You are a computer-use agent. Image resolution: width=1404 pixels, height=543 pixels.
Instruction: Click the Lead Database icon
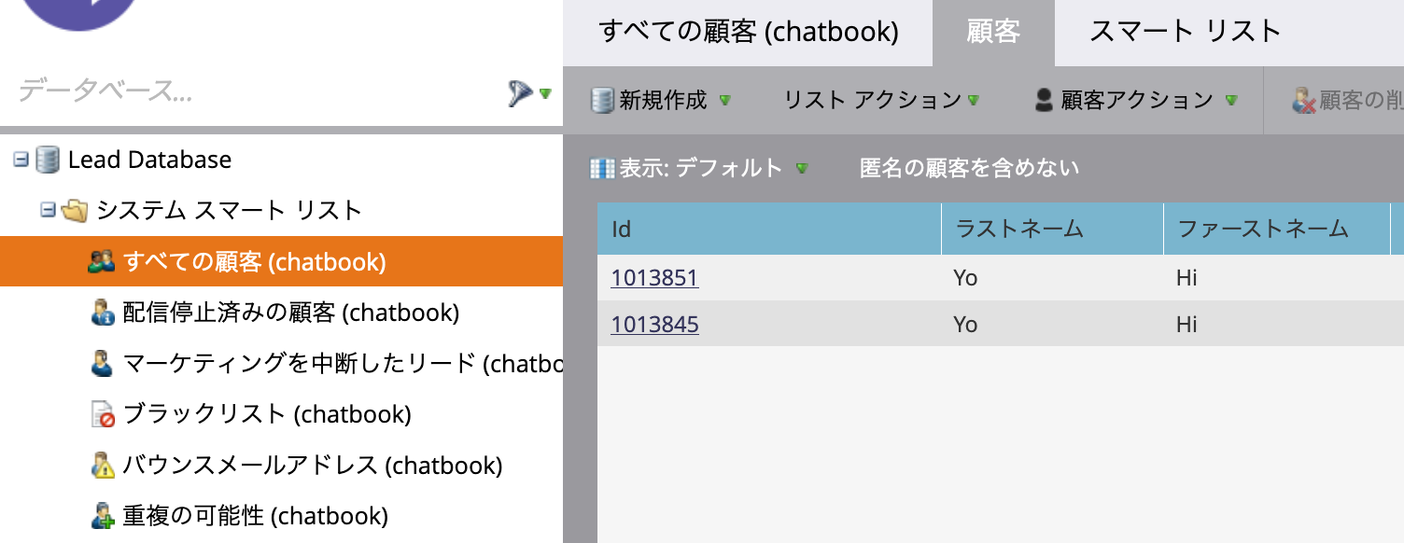[47, 160]
